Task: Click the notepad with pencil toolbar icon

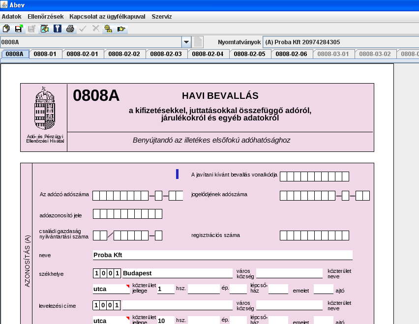Action: click(44, 29)
